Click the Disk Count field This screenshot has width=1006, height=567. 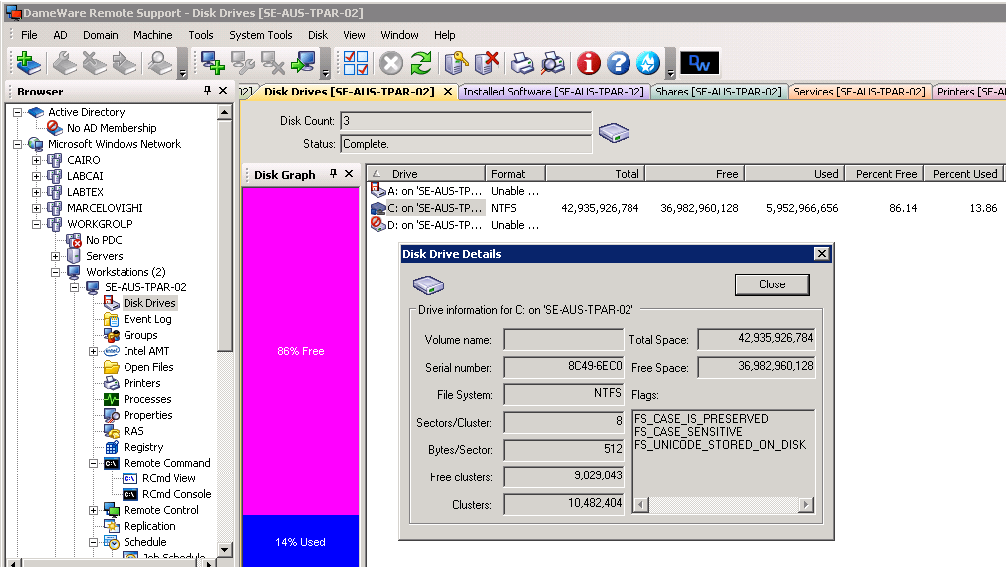(466, 121)
